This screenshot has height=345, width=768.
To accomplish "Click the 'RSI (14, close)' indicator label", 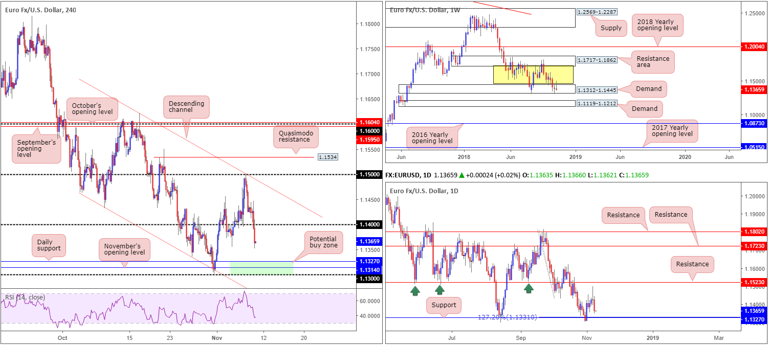I will point(25,297).
